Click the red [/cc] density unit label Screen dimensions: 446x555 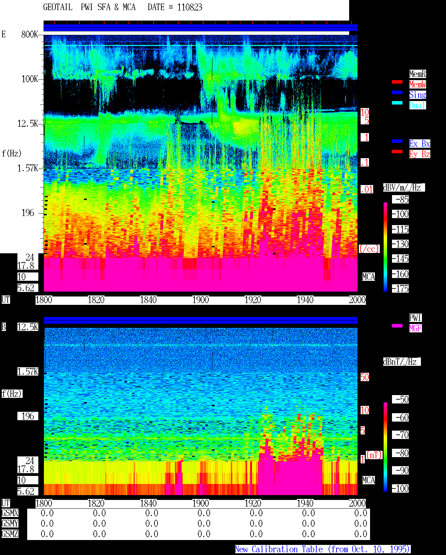(x=369, y=249)
